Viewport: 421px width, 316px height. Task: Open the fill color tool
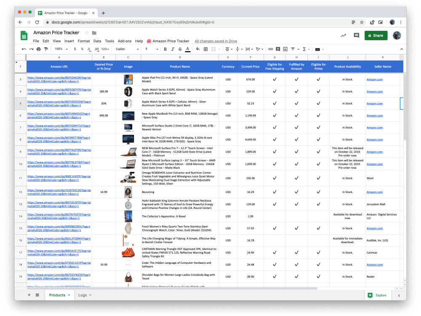197,49
